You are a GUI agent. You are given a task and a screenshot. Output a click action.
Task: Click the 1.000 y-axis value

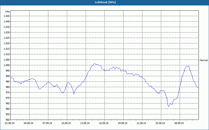click(7, 65)
